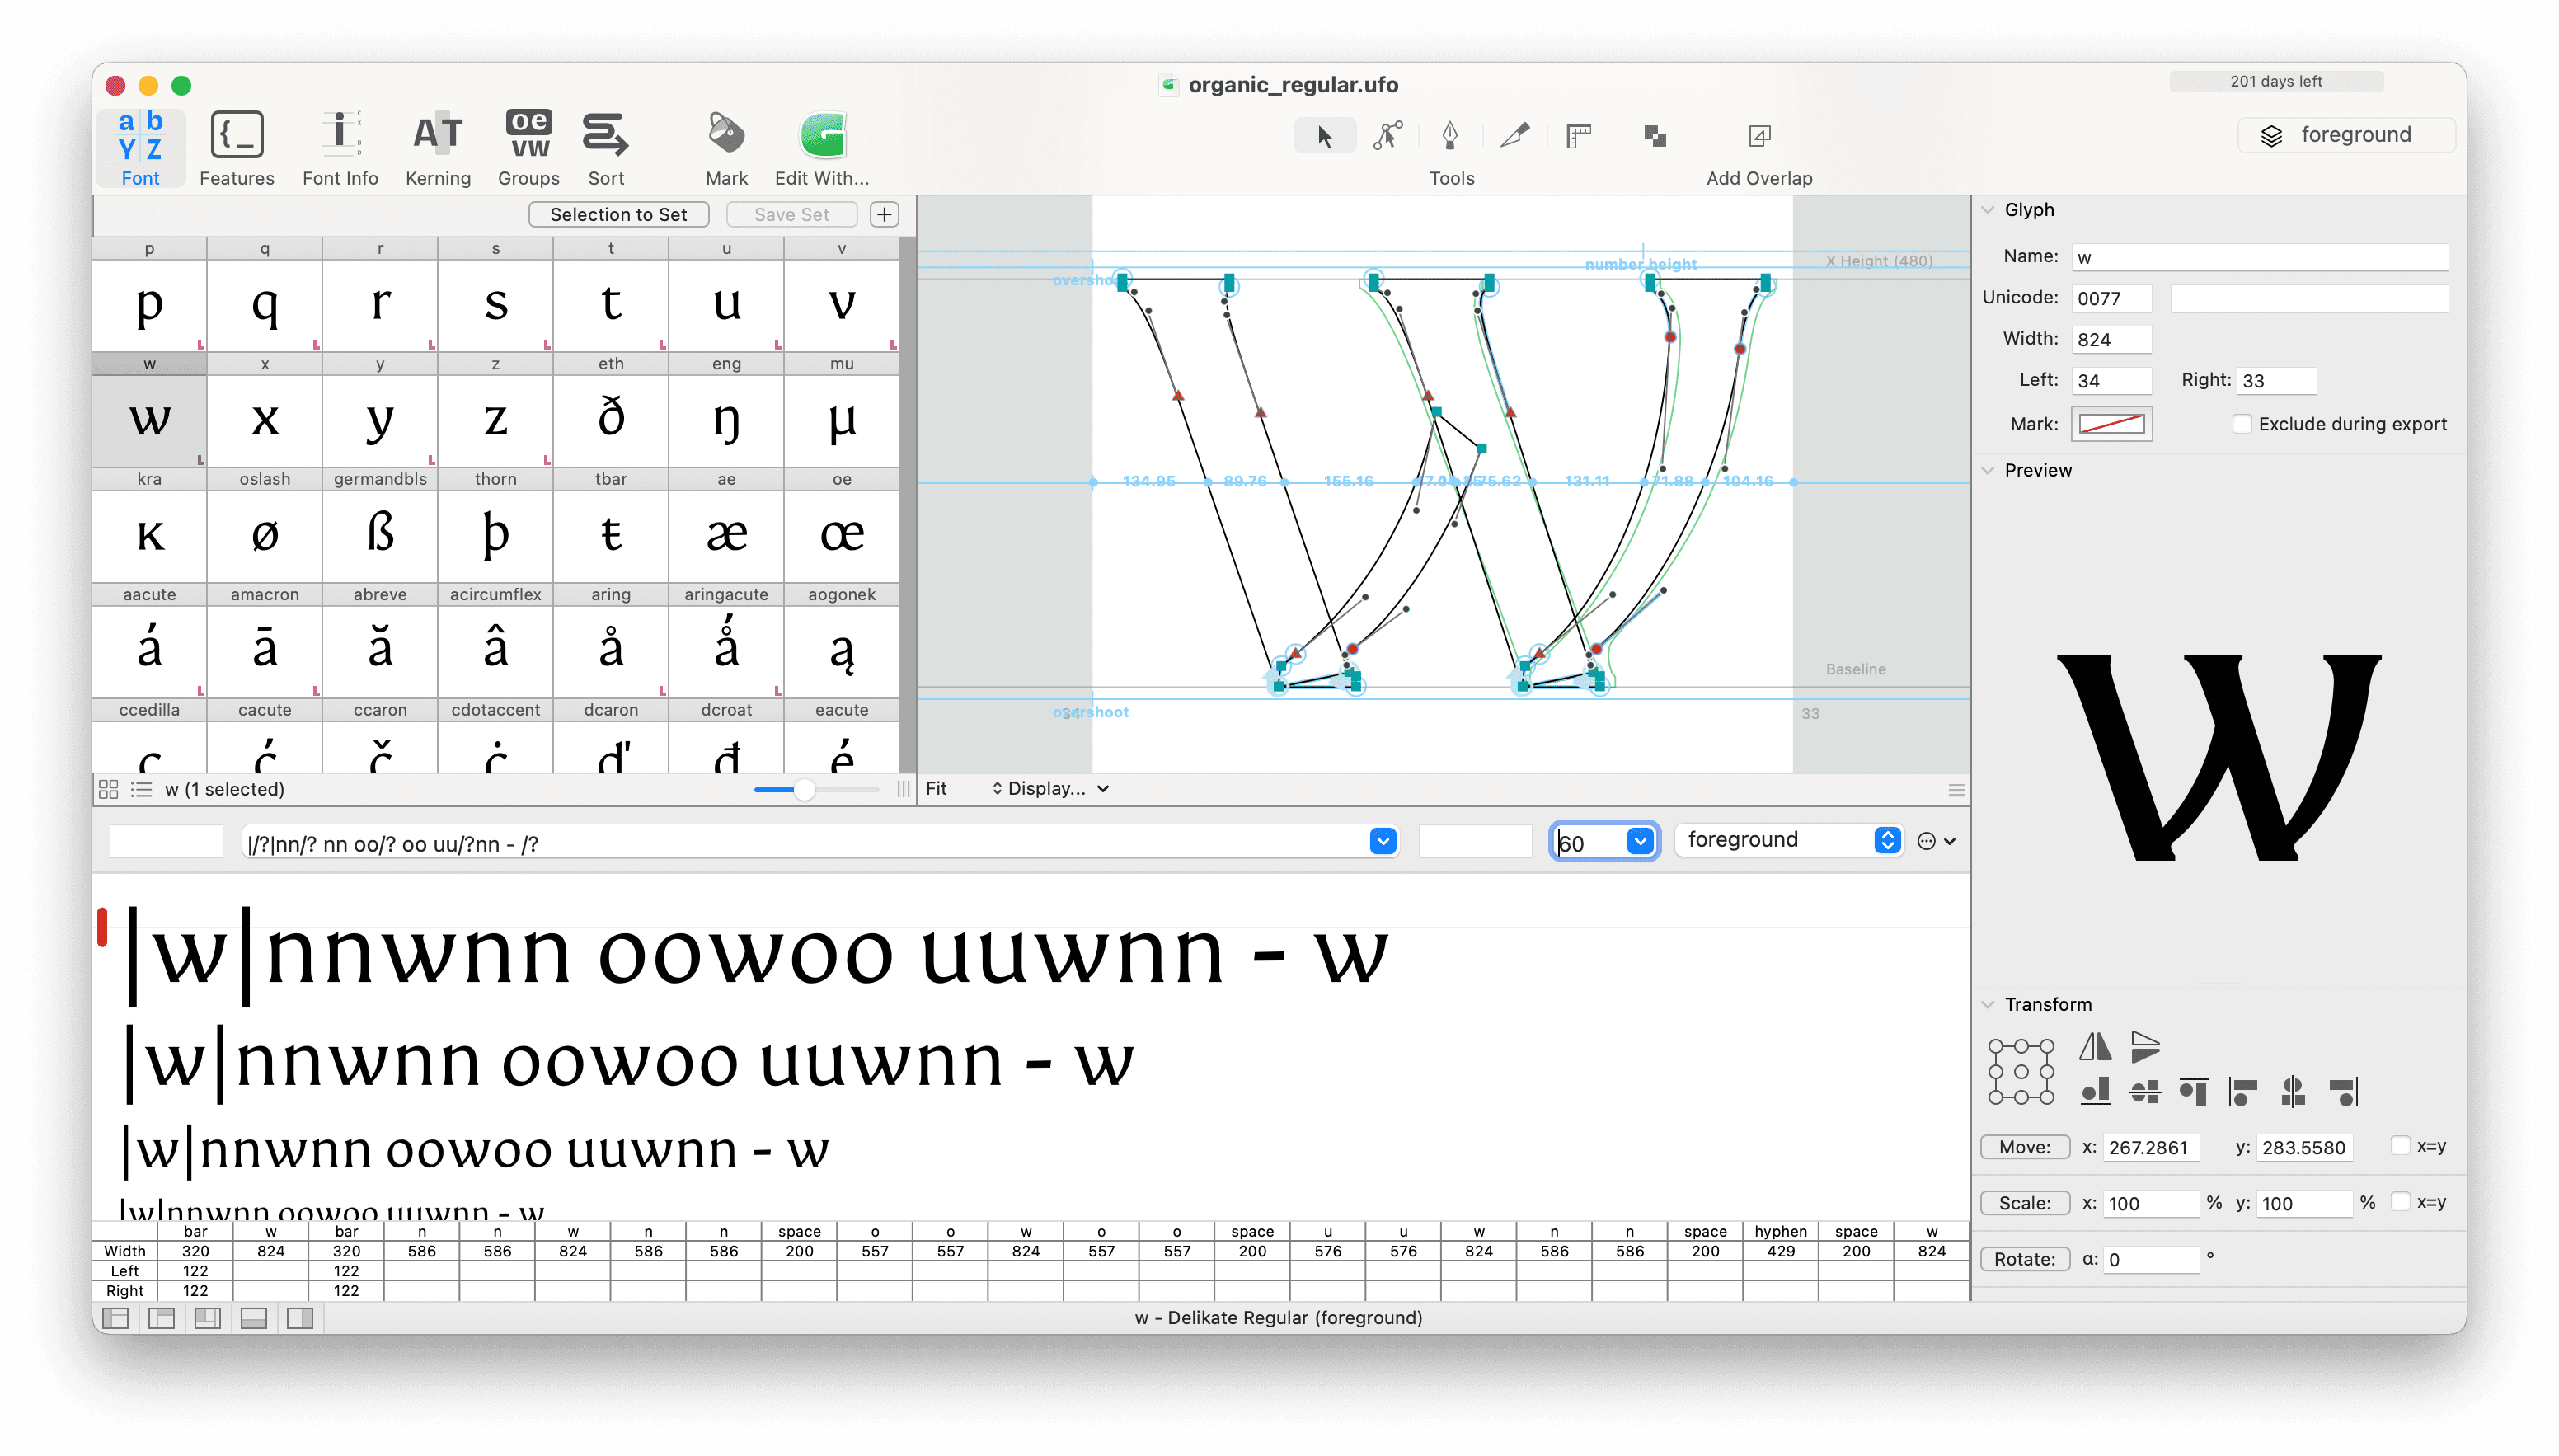Toggle the Move x=y checkbox

point(2400,1146)
